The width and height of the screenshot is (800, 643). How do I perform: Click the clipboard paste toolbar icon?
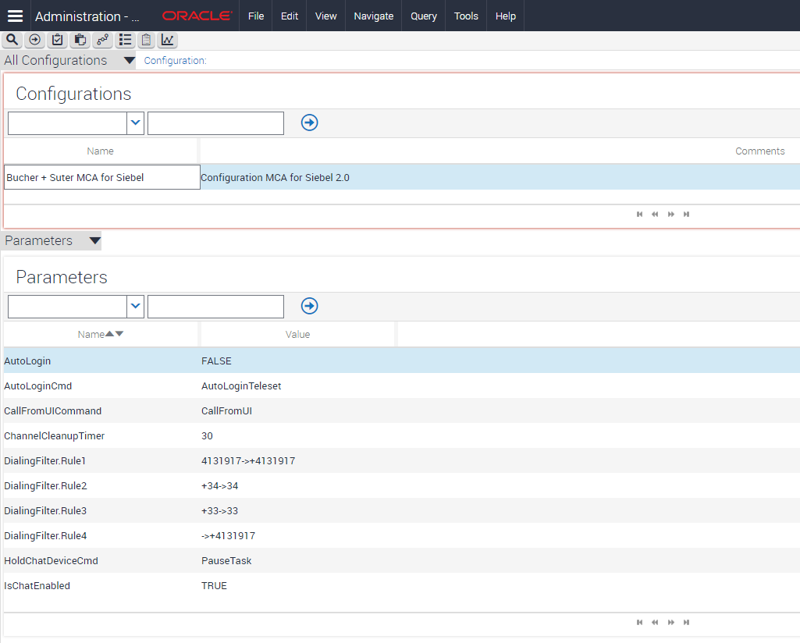[x=80, y=40]
